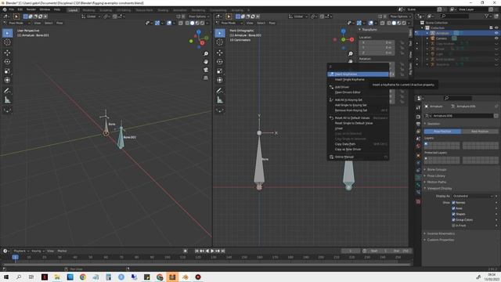The image size is (501, 282).
Task: Click the Blender logo menu icon
Action: [x=5, y=9]
